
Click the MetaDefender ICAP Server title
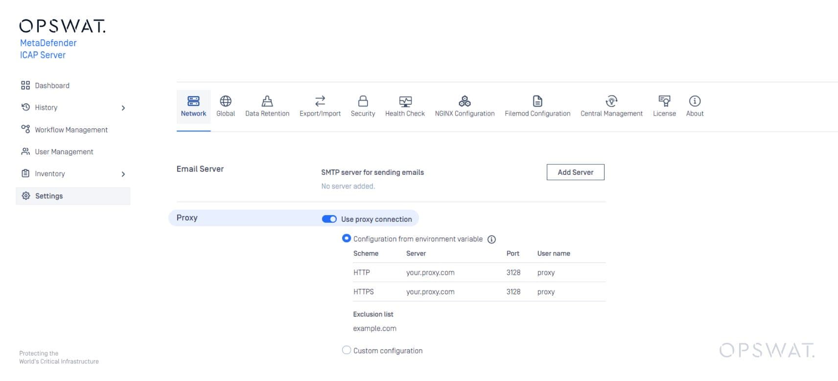pos(48,49)
